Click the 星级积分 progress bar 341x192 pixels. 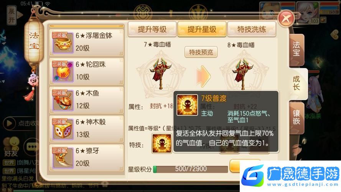click(191, 169)
